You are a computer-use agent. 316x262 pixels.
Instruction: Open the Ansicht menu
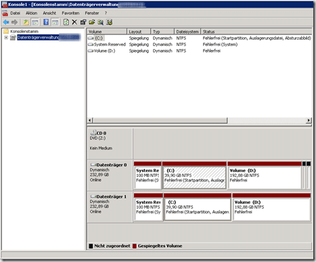tap(49, 14)
